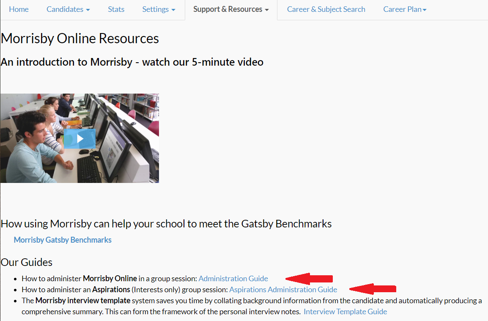Screen dimensions: 488x321
Task: Go to the Home page
Action: pos(19,9)
